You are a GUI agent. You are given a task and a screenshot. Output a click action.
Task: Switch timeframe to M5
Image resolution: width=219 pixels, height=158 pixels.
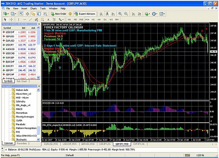[x=75, y=20]
